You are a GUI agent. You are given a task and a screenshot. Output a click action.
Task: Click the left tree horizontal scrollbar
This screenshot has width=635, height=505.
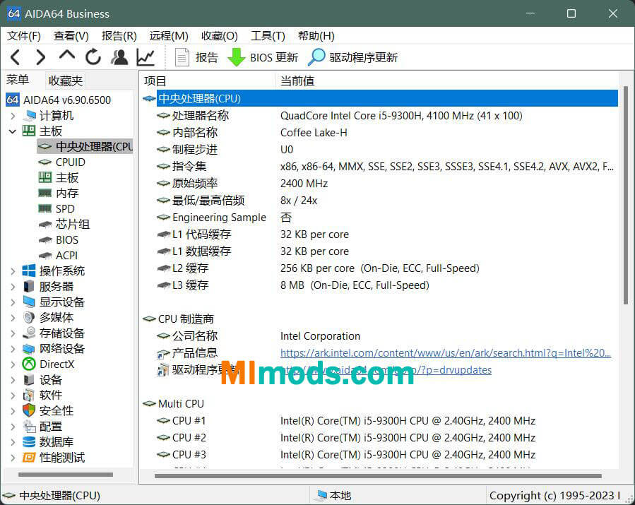pyautogui.click(x=66, y=474)
